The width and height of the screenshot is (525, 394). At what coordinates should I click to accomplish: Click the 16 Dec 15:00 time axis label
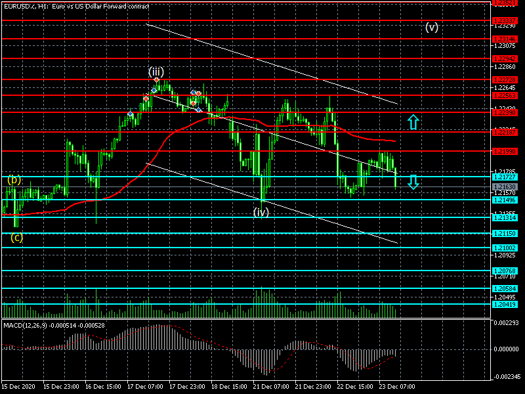pos(103,386)
